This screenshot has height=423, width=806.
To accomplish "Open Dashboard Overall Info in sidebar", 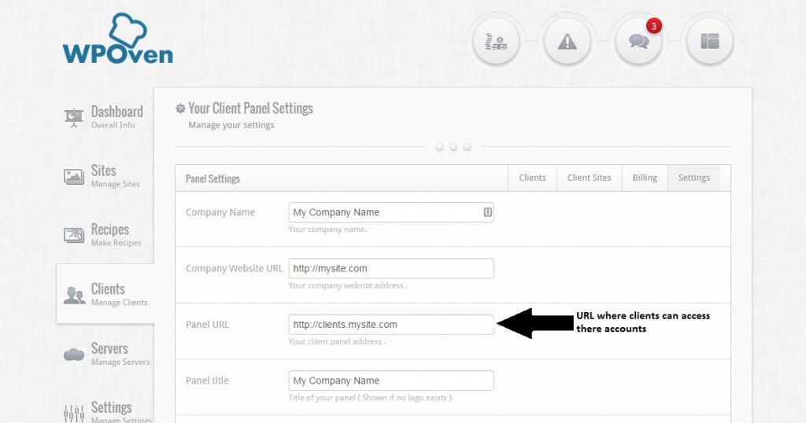I will 104,117.
